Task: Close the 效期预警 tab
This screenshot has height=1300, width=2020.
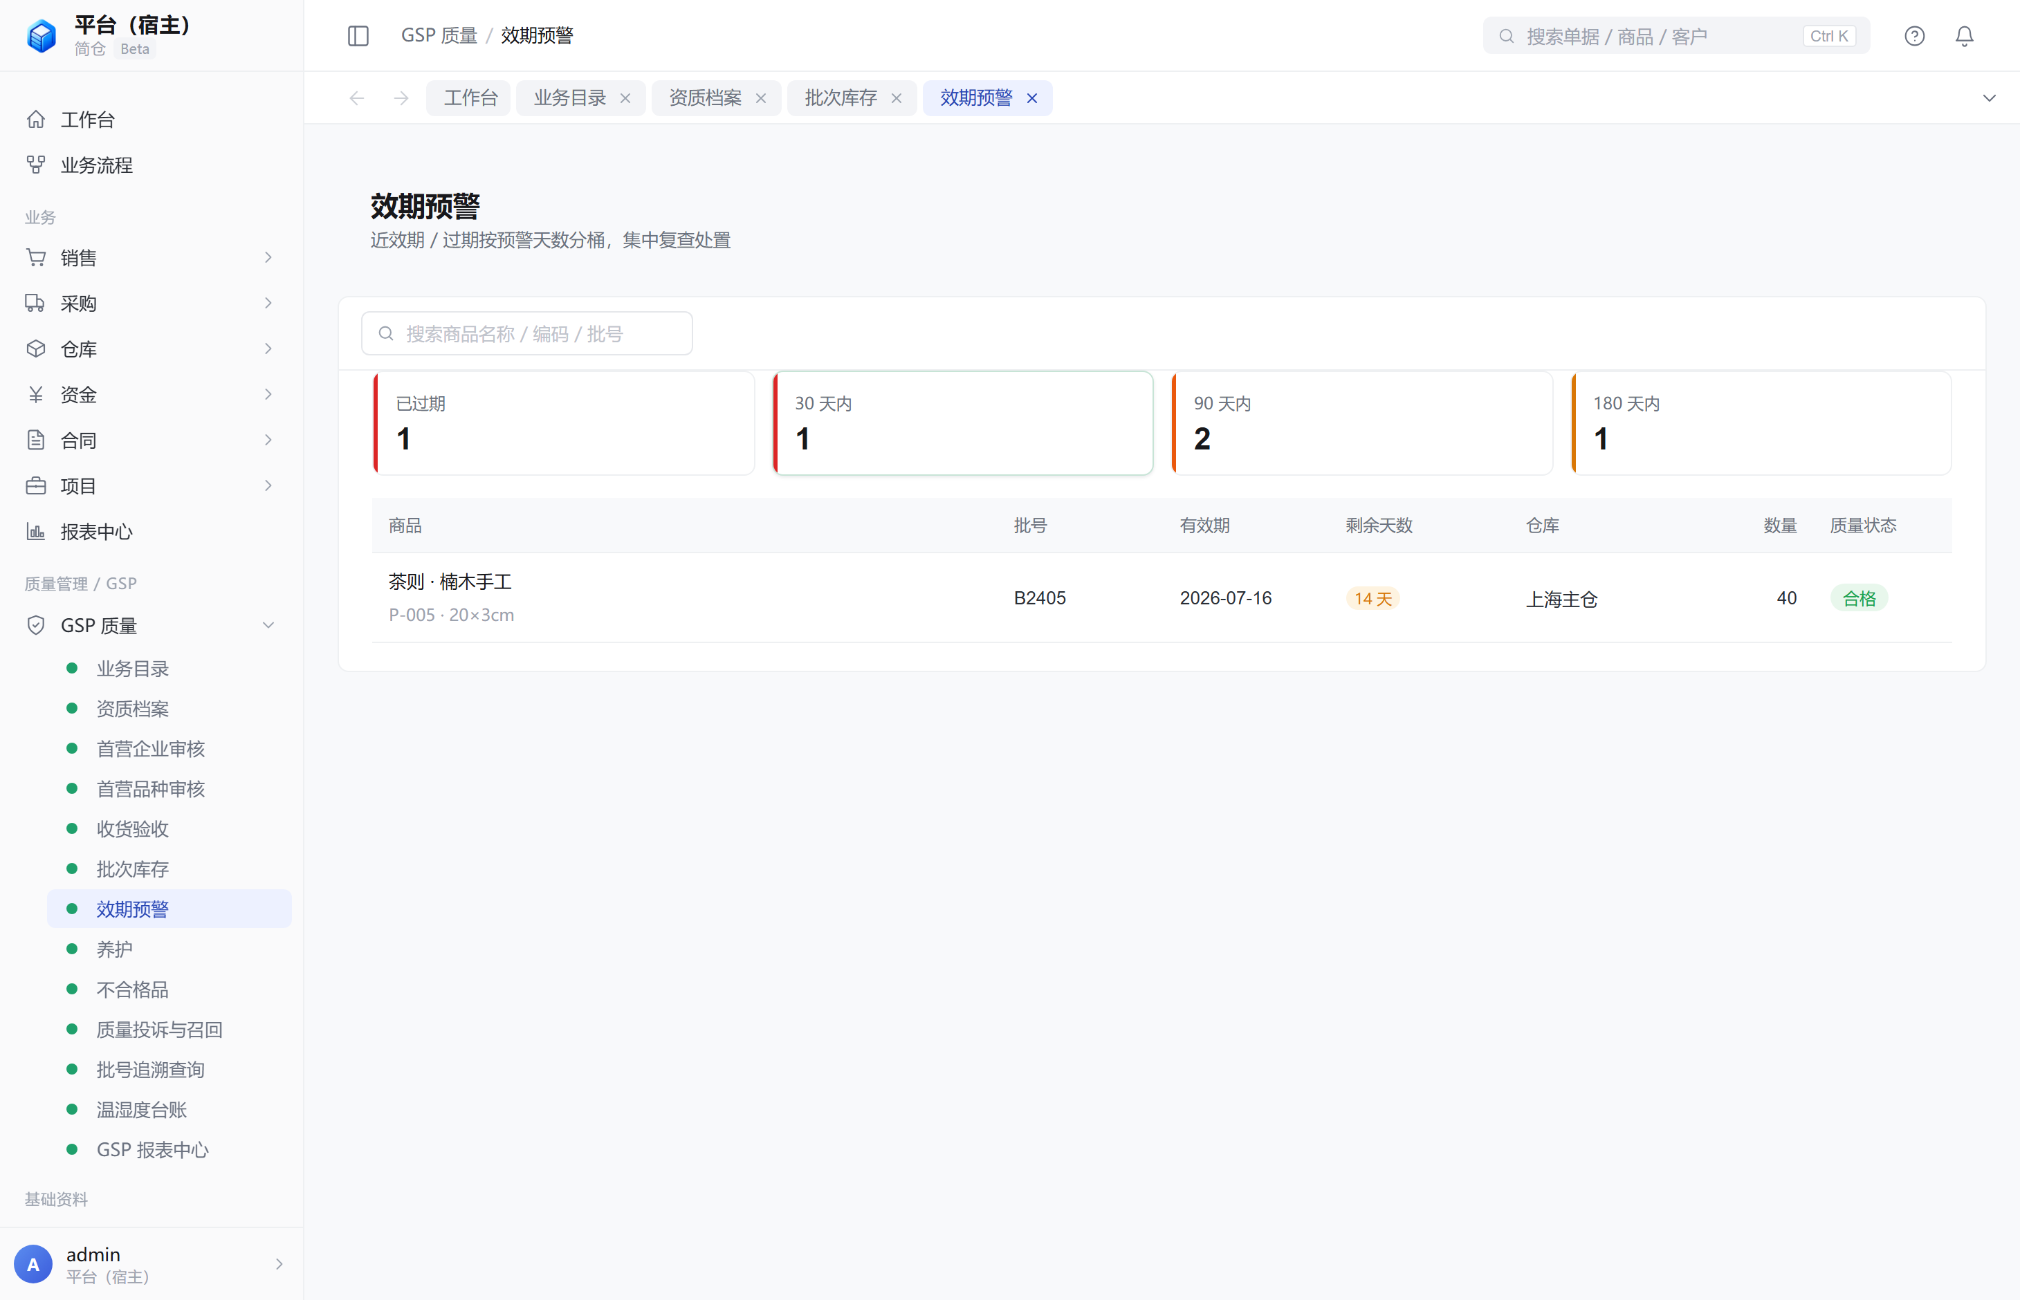Action: 1032,98
